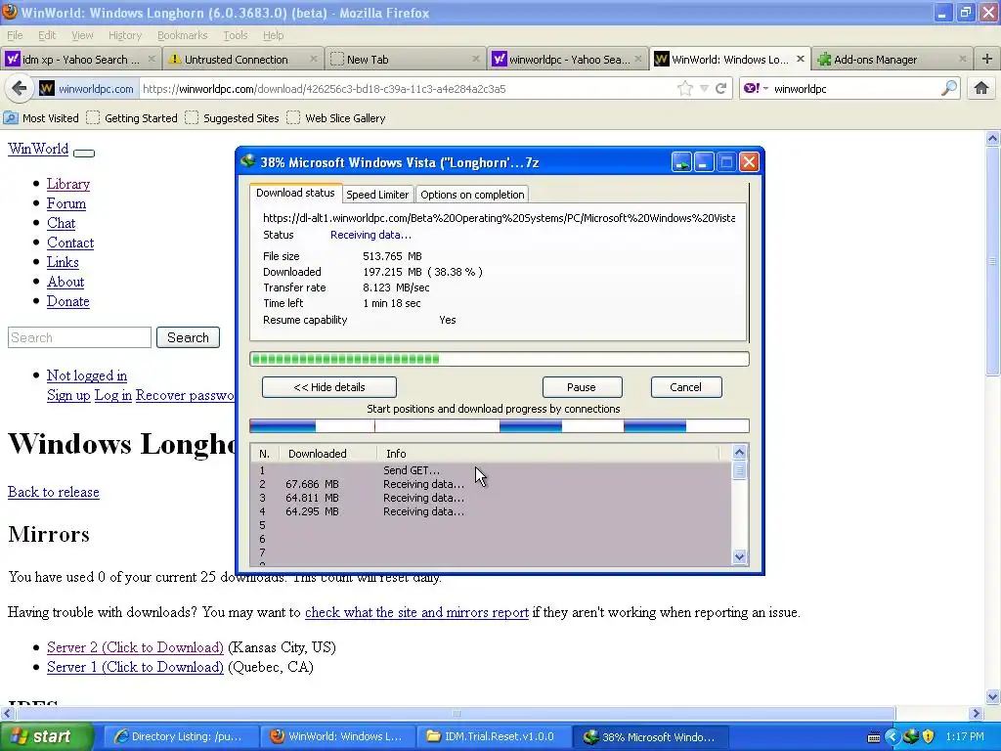Open Web Slice Gallery bookmark
The width and height of the screenshot is (1001, 751).
click(336, 117)
